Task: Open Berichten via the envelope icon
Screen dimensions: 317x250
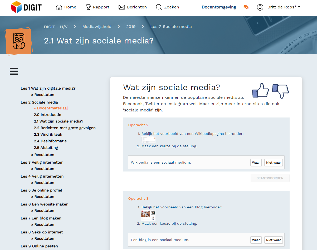Action: pyautogui.click(x=122, y=7)
